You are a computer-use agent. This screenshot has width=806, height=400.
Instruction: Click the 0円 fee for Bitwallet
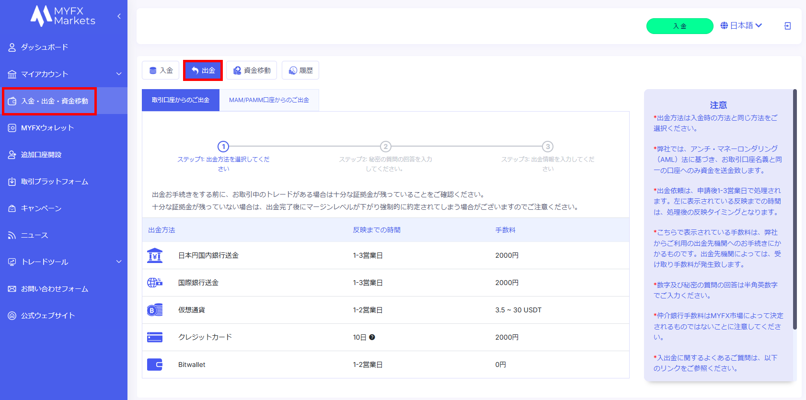pyautogui.click(x=501, y=365)
